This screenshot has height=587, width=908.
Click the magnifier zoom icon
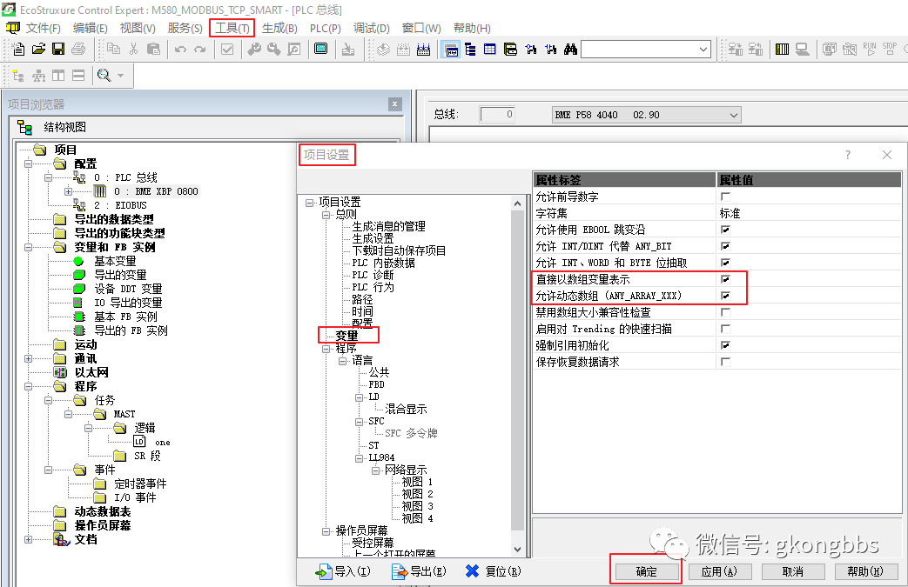pos(104,75)
